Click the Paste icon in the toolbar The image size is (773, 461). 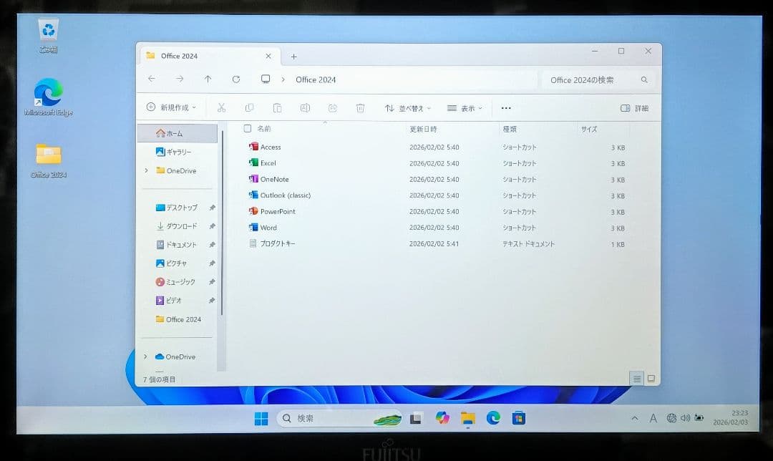pyautogui.click(x=277, y=107)
